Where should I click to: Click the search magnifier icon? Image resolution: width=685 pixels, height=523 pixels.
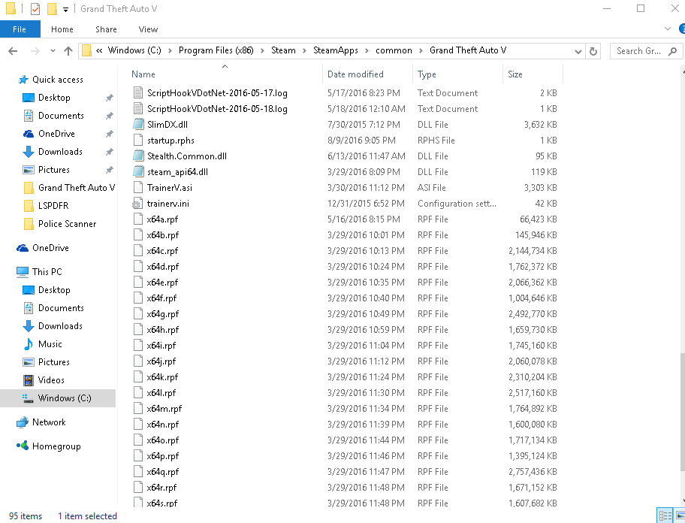coord(673,51)
